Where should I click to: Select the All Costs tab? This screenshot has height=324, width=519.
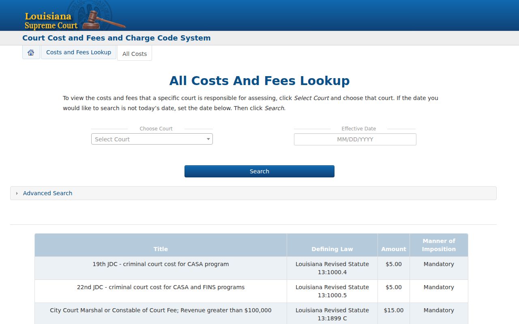pyautogui.click(x=135, y=53)
